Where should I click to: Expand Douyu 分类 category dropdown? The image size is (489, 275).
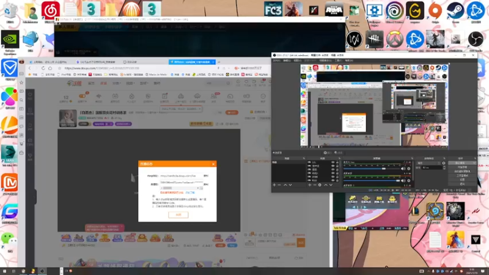coord(116,83)
